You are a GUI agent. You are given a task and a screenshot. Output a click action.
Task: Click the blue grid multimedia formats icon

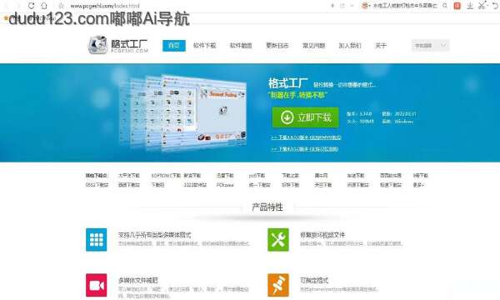[97, 239]
